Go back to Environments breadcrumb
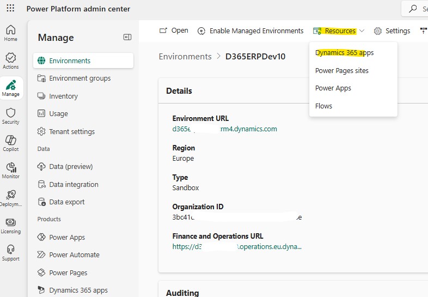428x297 pixels. 185,57
